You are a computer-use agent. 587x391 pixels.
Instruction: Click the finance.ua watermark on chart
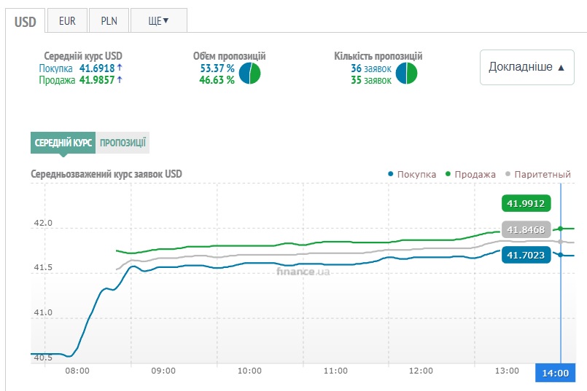(303, 272)
